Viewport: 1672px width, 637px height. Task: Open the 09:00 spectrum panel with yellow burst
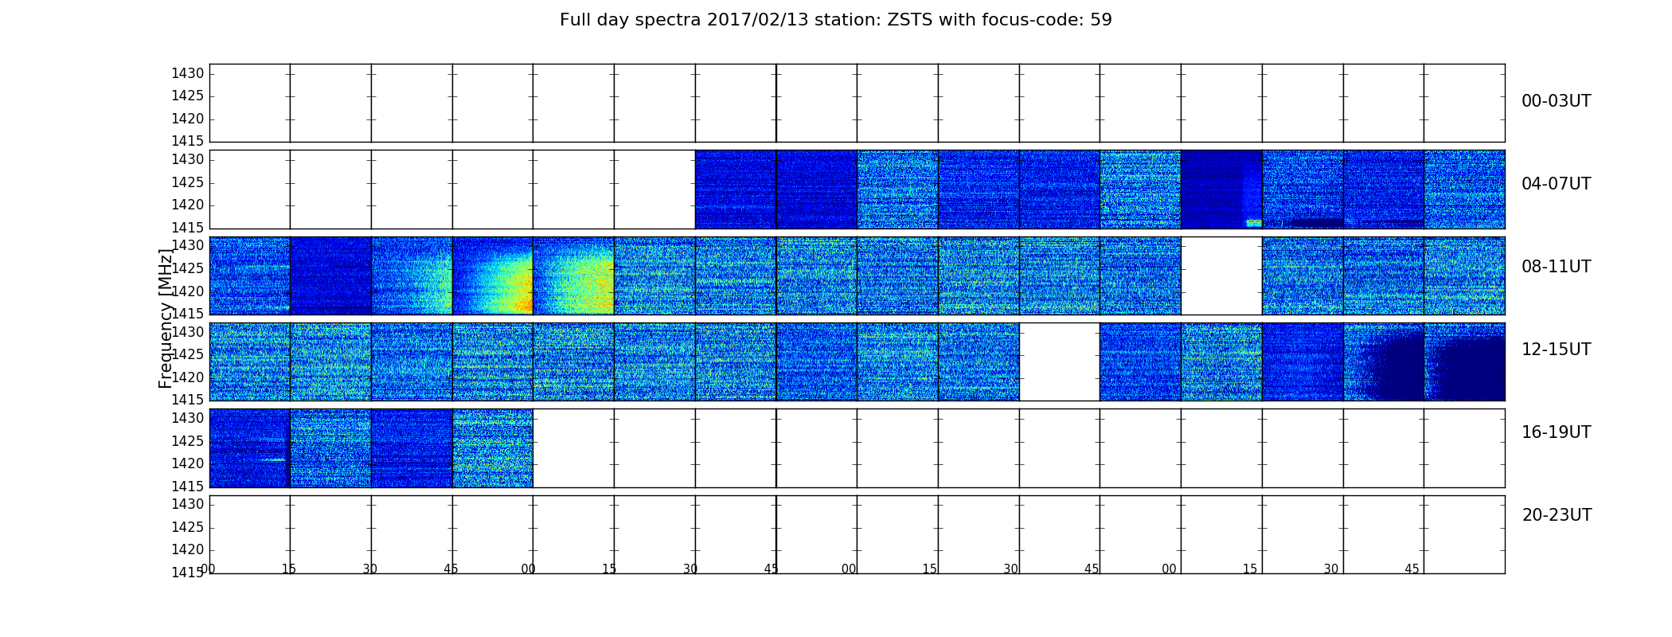[x=573, y=276]
